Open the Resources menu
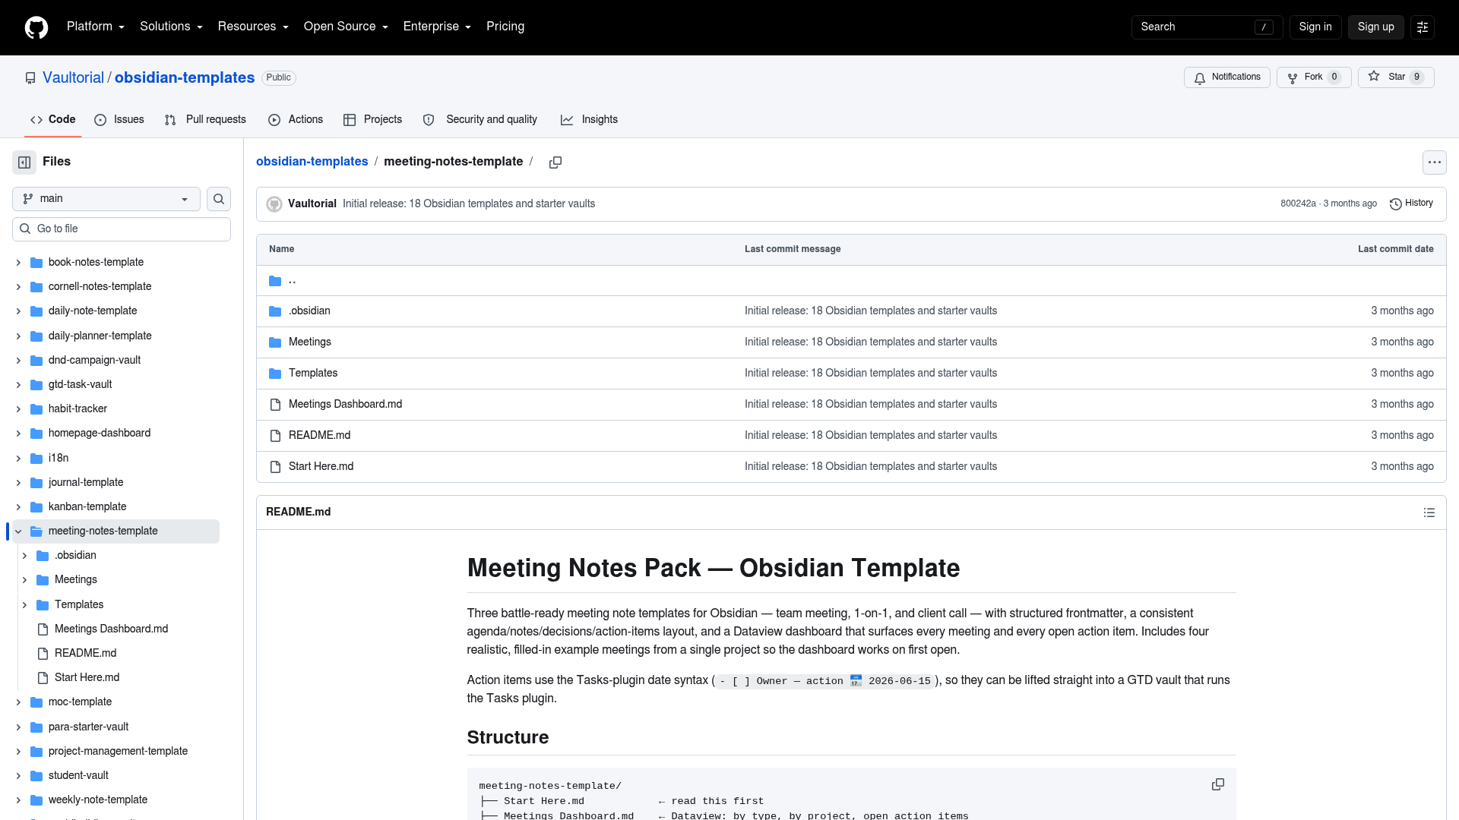Image resolution: width=1459 pixels, height=820 pixels. pyautogui.click(x=253, y=27)
